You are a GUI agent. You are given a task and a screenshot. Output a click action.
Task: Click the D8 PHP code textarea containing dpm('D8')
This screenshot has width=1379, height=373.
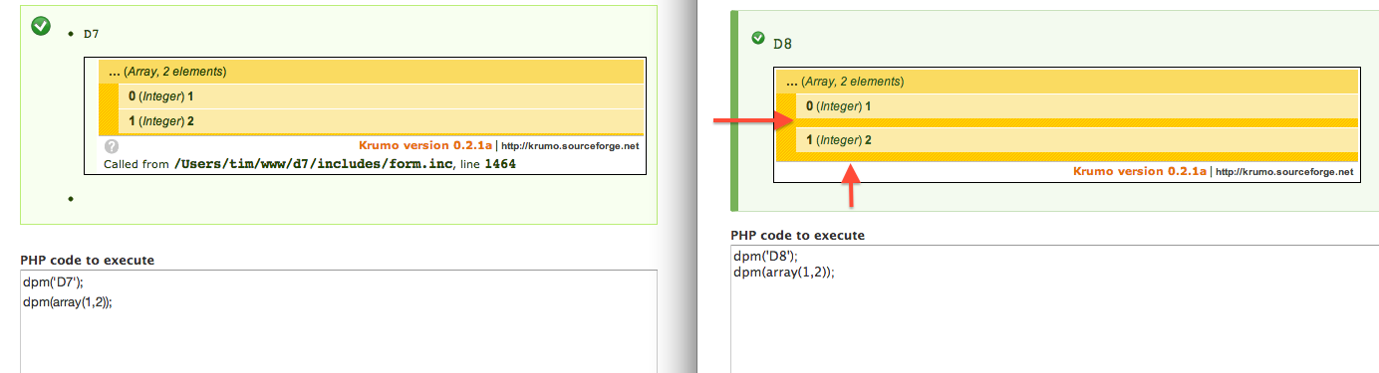(x=1054, y=308)
